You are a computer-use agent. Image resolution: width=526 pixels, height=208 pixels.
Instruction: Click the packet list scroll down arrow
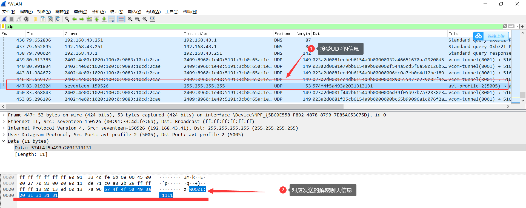click(x=523, y=101)
